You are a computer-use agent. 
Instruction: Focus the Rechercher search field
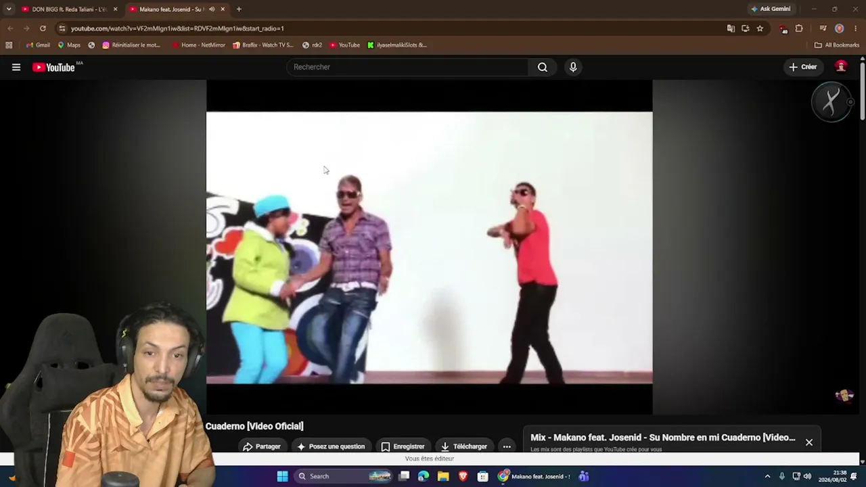coord(408,67)
